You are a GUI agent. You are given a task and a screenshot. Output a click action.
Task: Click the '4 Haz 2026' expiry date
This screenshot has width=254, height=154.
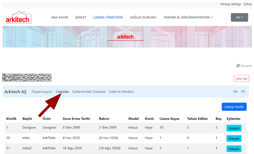point(71,138)
